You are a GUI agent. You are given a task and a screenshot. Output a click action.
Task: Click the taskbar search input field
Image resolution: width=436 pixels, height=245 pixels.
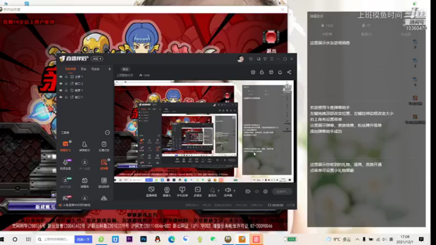coord(55,239)
